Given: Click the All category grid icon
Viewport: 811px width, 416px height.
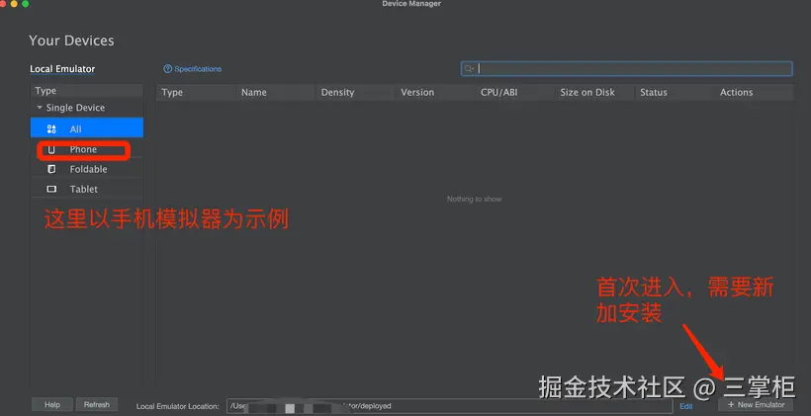Looking at the screenshot, I should coord(51,128).
